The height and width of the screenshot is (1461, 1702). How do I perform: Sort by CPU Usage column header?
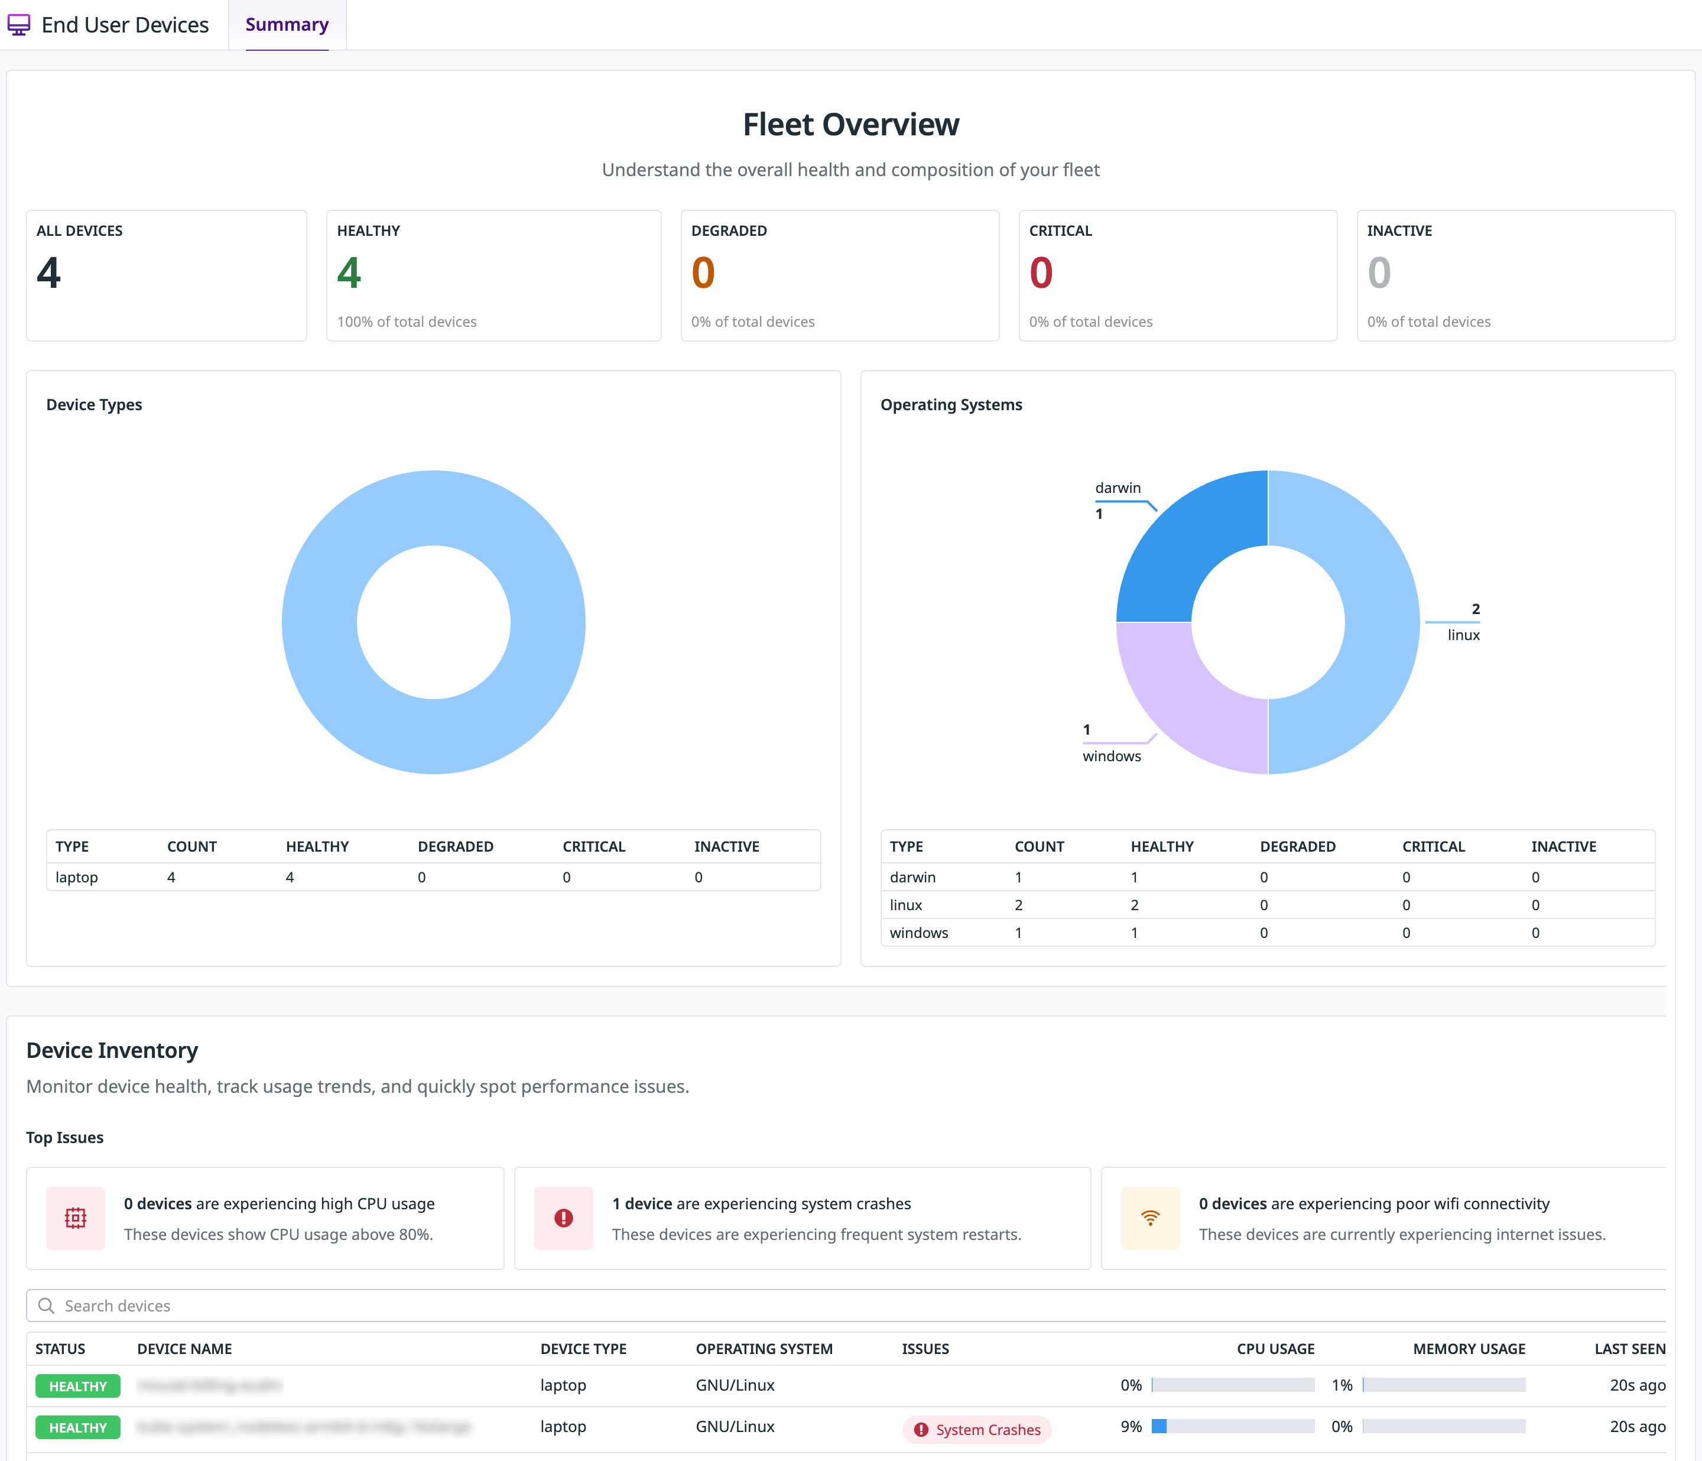(1275, 1349)
